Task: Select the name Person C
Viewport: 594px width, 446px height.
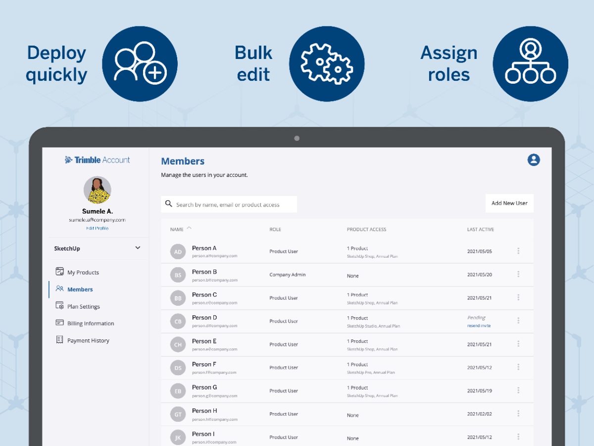Action: coord(204,294)
